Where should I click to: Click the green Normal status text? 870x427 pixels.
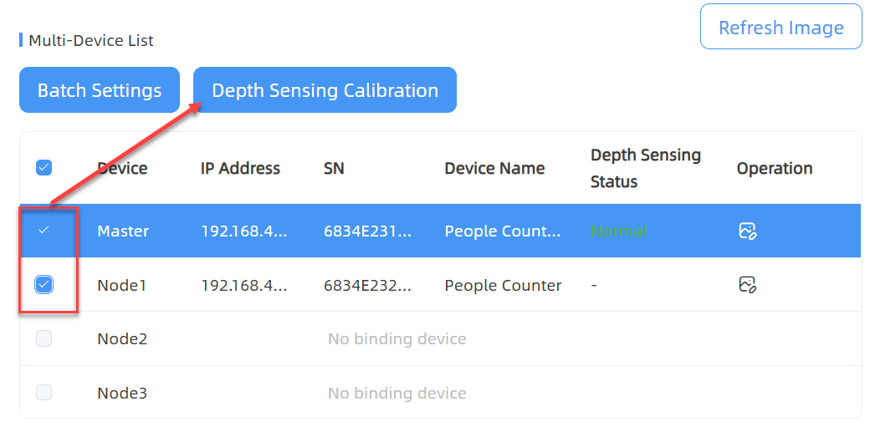(619, 231)
